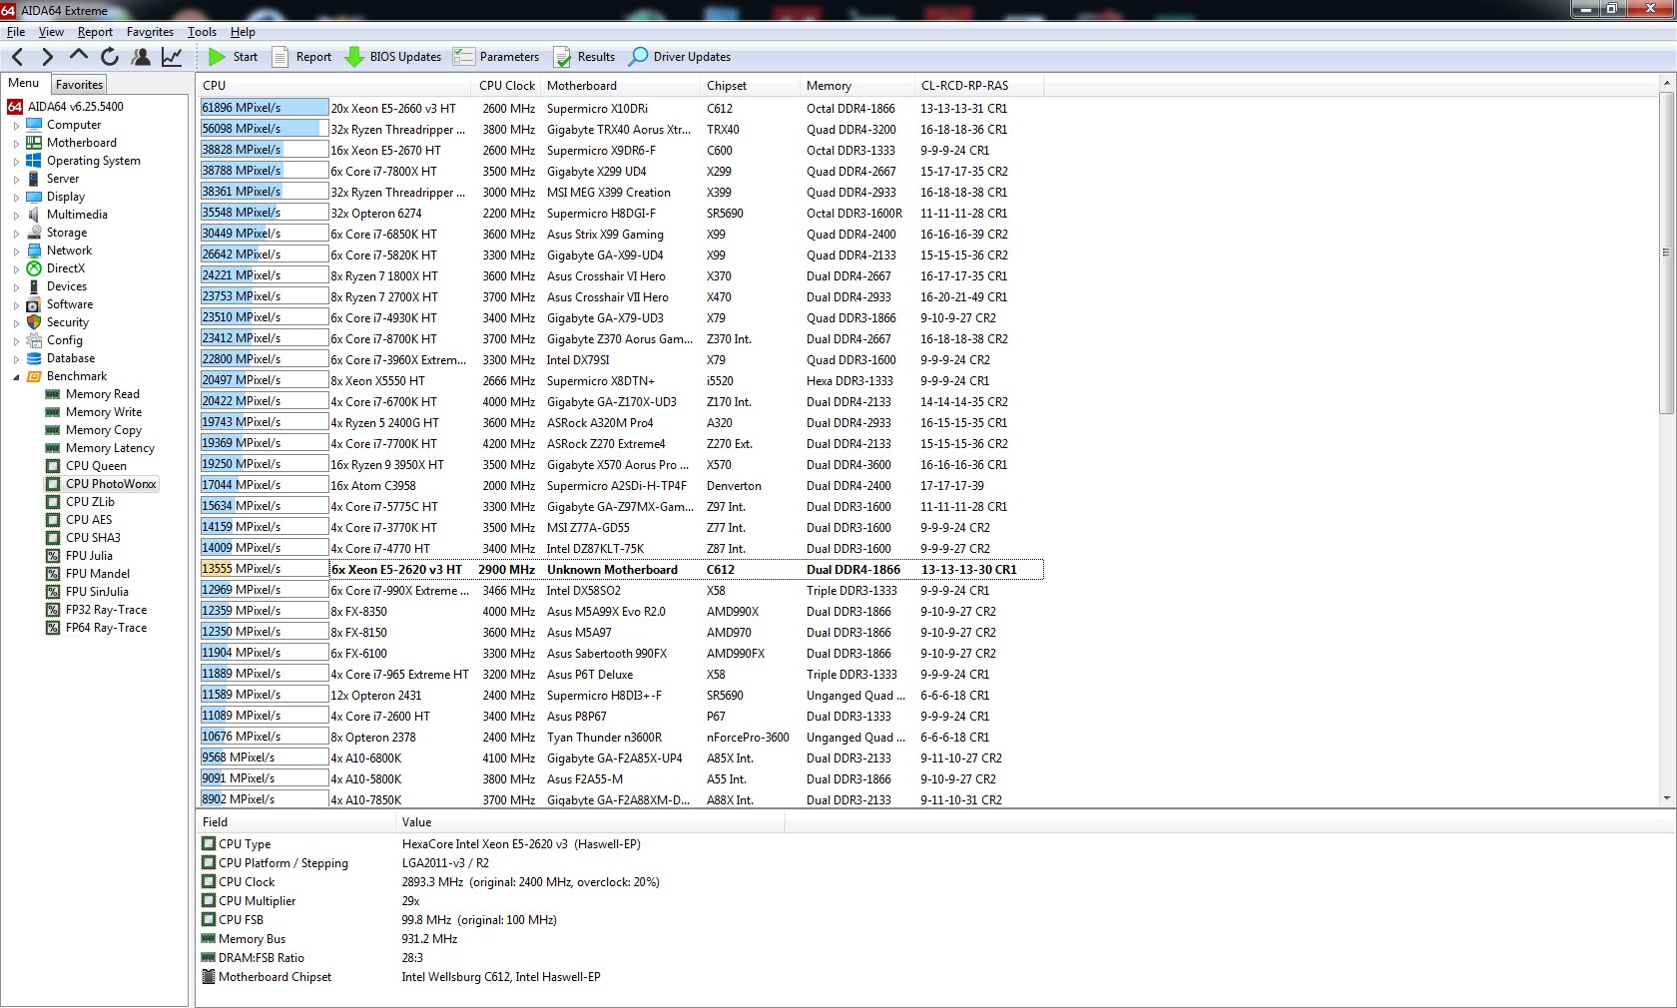
Task: Select the 8902 MPixel/s result bar
Action: coord(265,799)
